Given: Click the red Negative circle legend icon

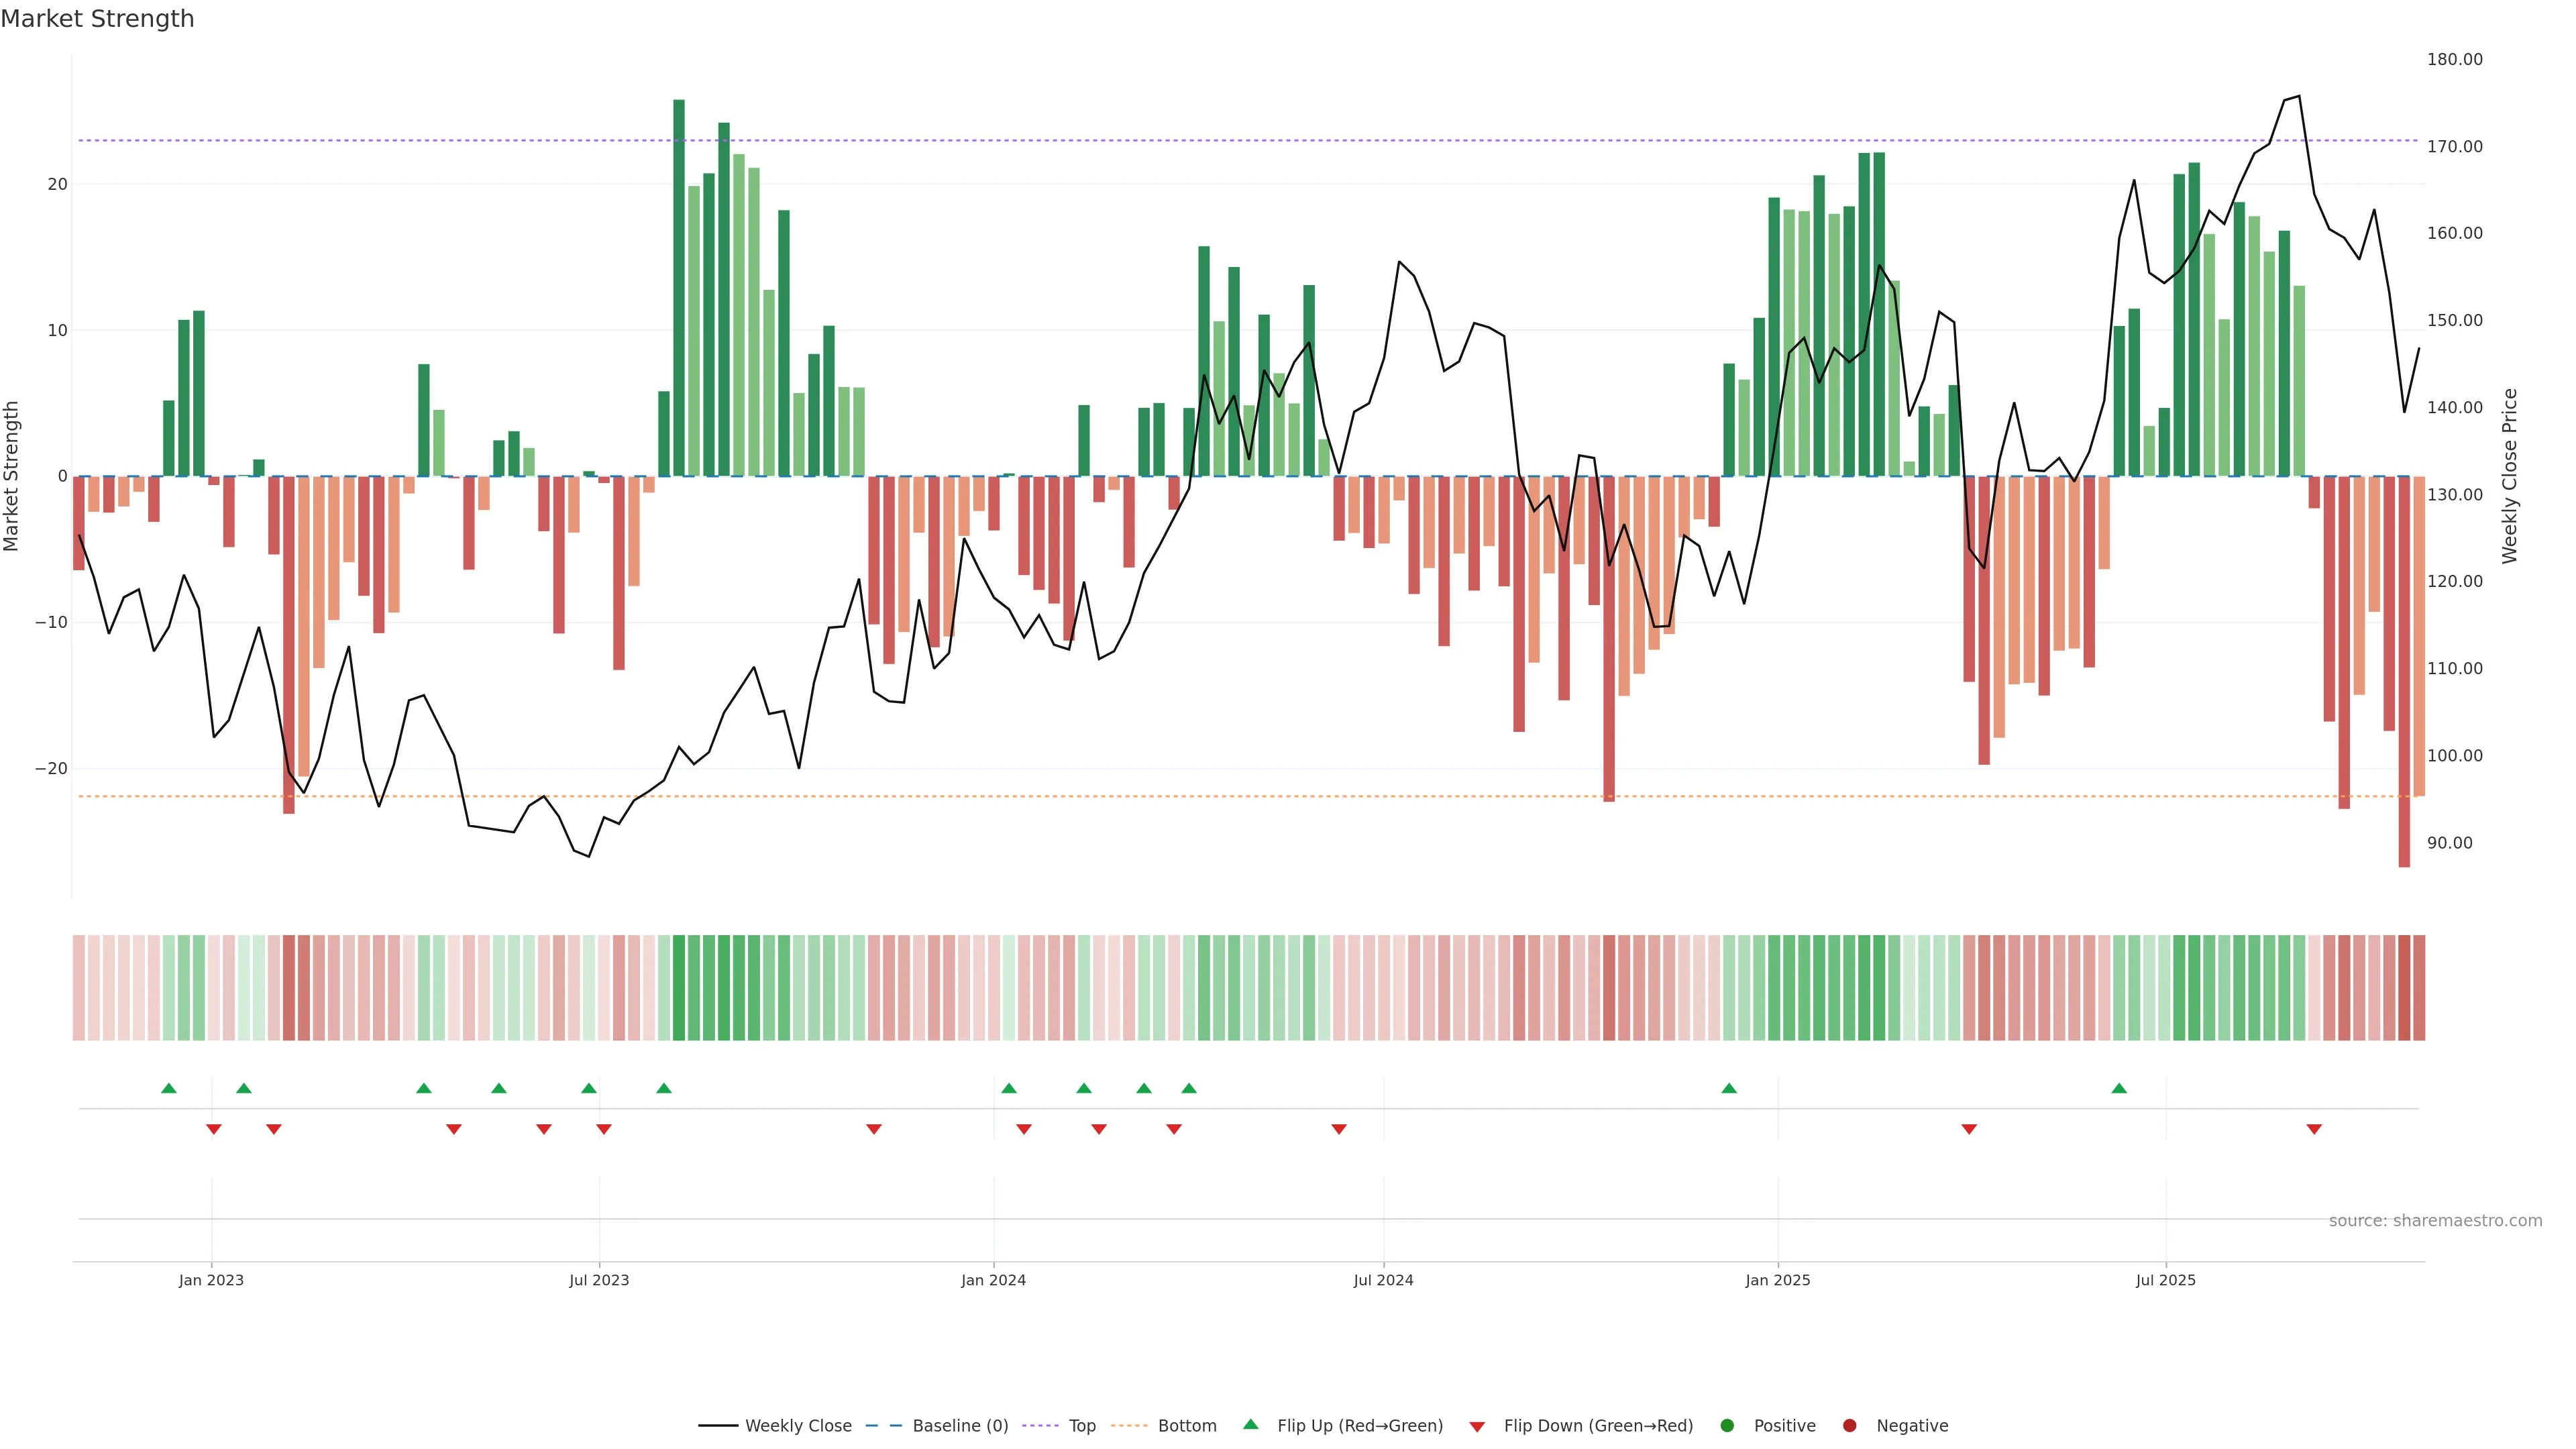Looking at the screenshot, I should pyautogui.click(x=1849, y=1426).
